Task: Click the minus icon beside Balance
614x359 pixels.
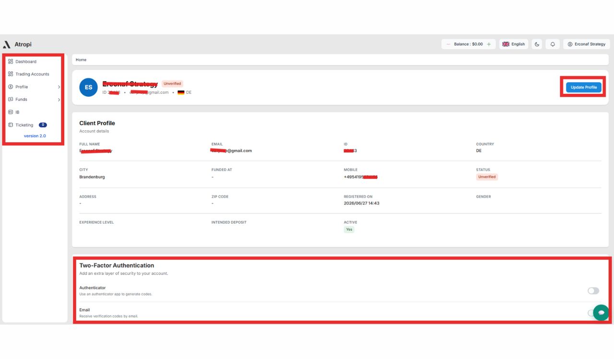Action: (449, 44)
